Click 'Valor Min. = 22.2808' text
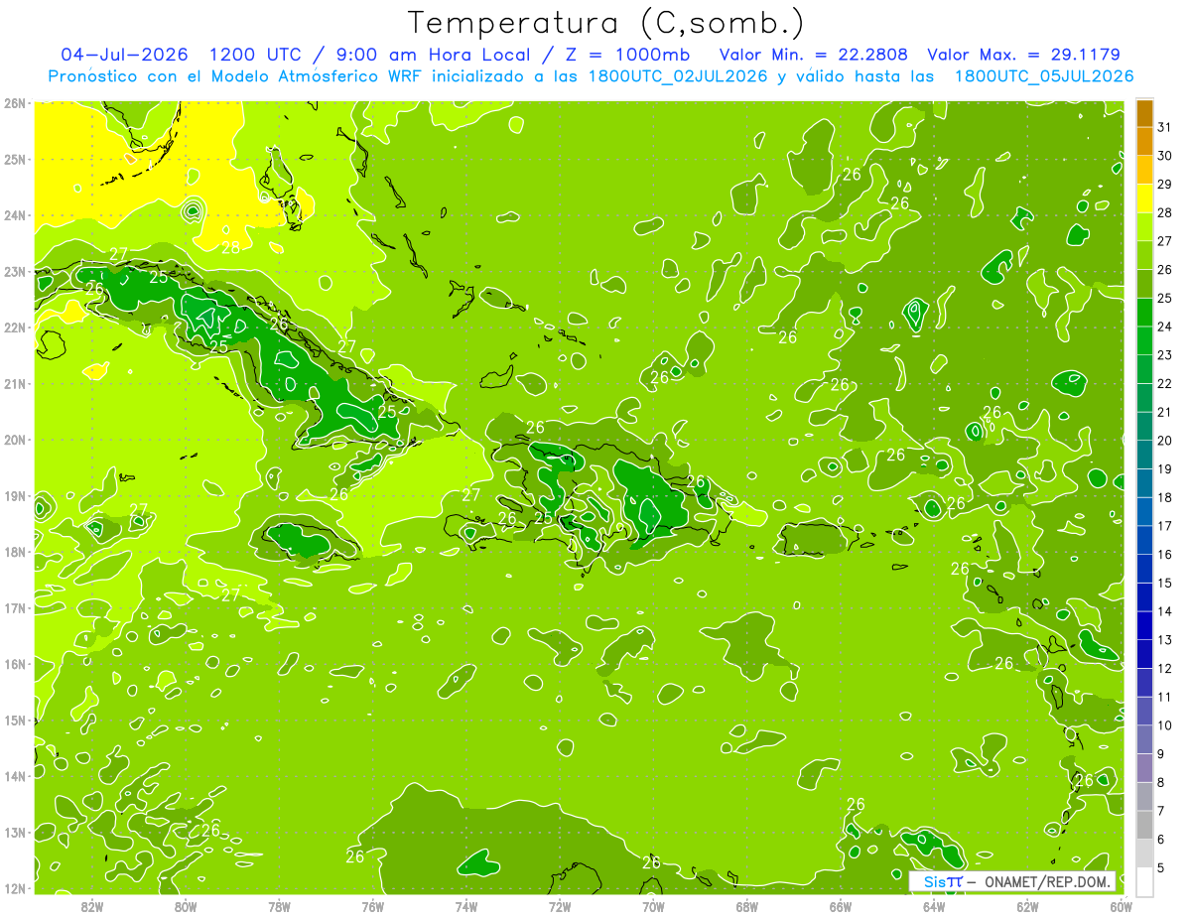Image resolution: width=1191 pixels, height=920 pixels. tap(813, 55)
